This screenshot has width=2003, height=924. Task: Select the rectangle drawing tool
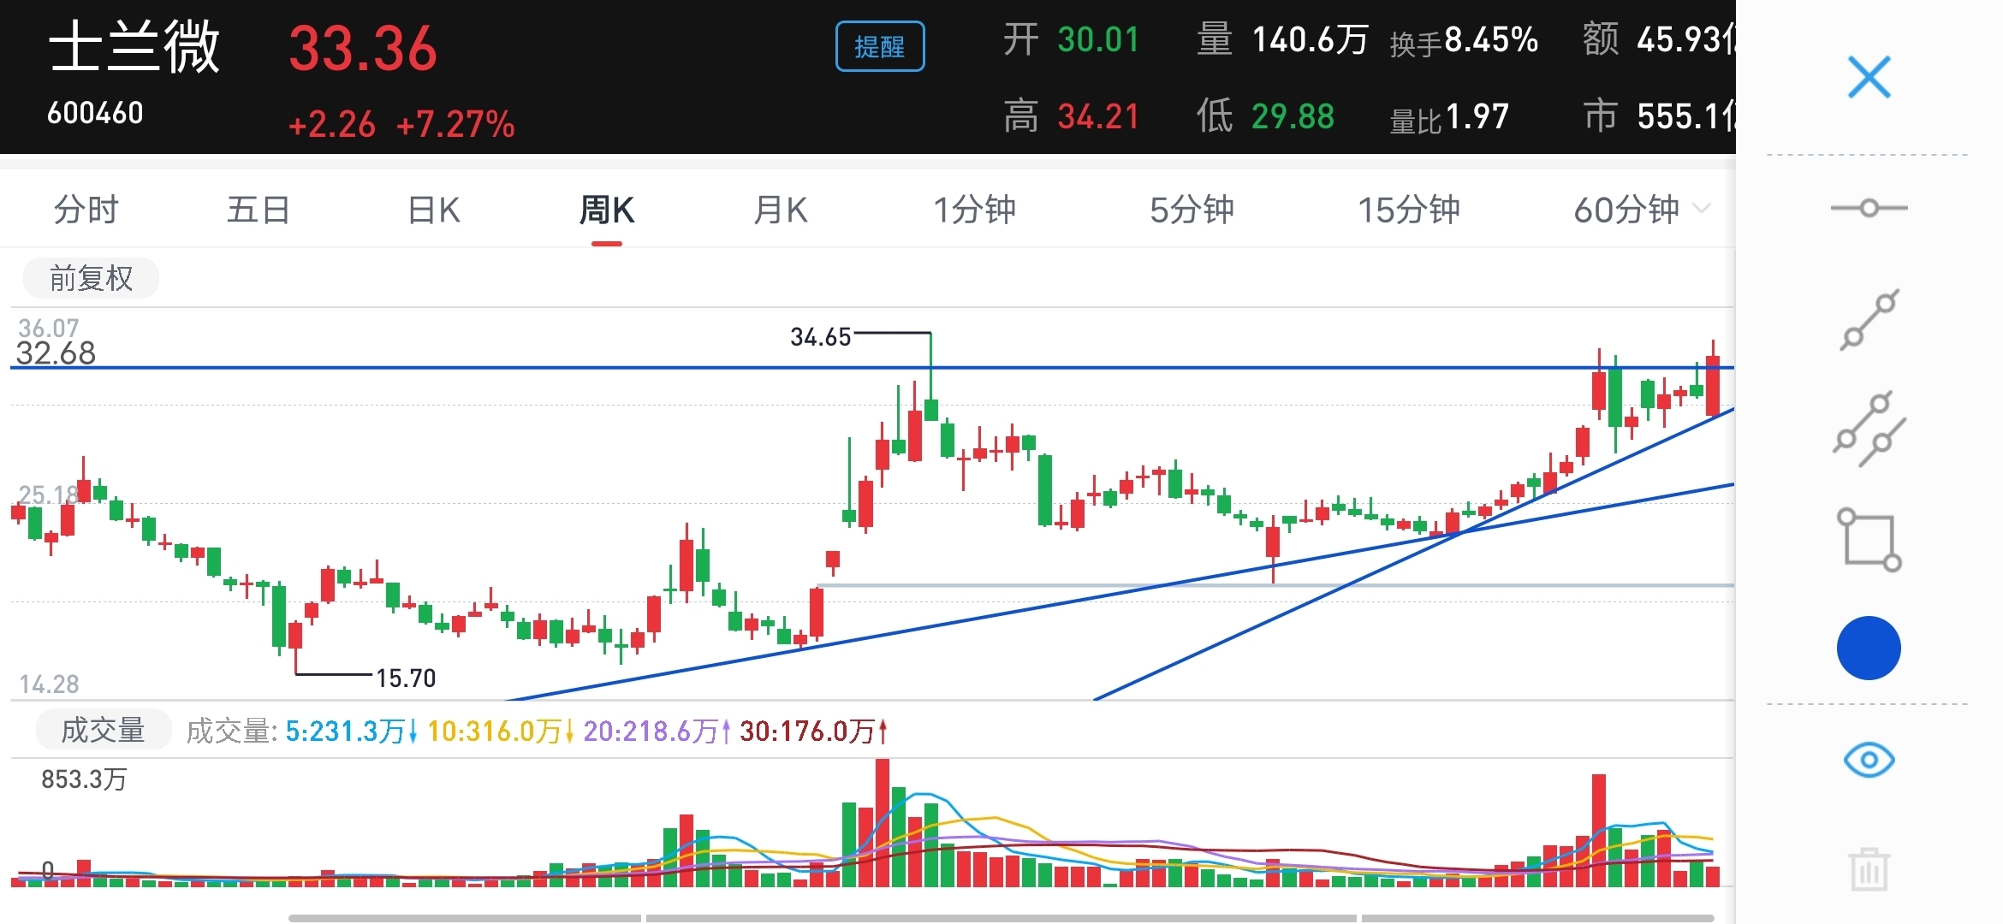1869,540
